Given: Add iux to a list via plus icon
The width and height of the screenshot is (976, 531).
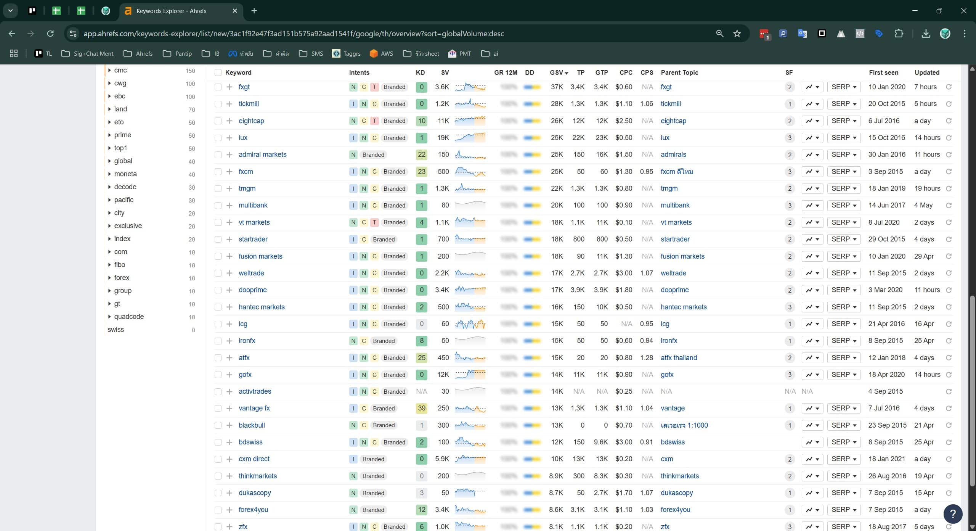Looking at the screenshot, I should (x=229, y=138).
